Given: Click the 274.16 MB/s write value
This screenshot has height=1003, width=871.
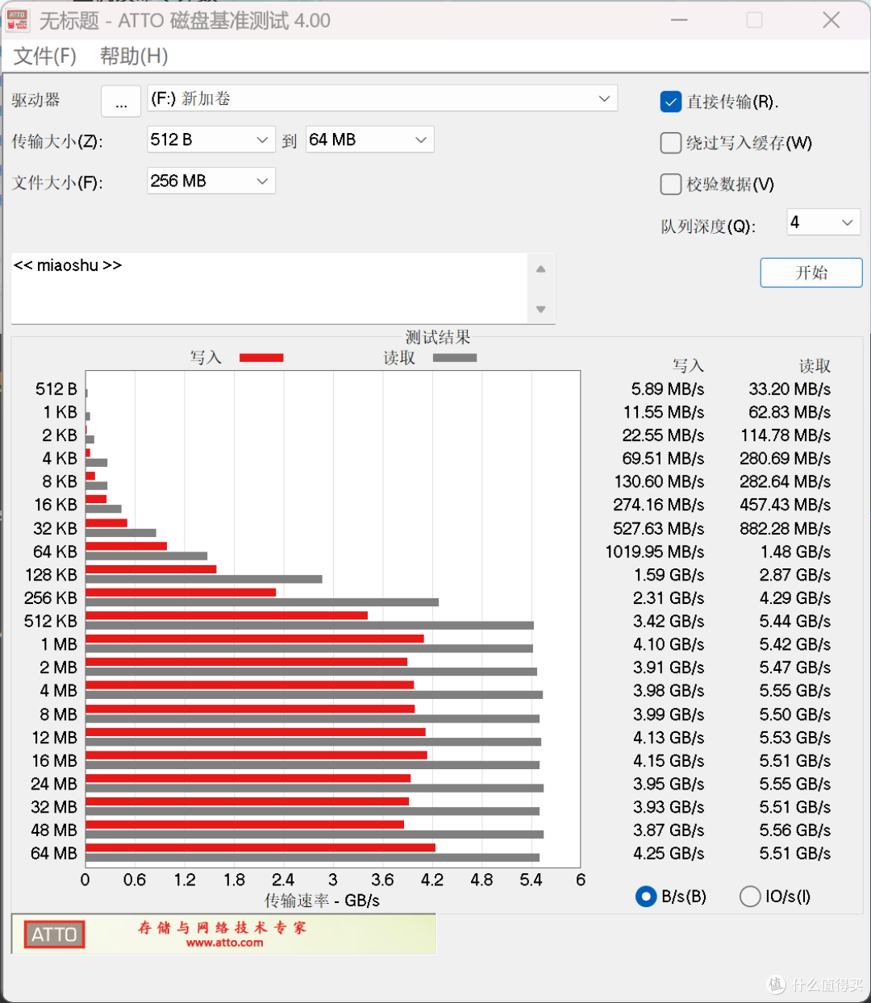Looking at the screenshot, I should [x=659, y=505].
